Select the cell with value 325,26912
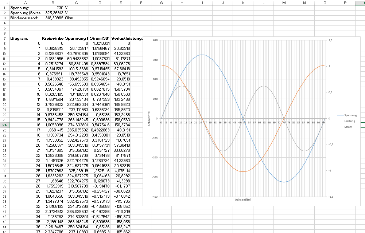The image size is (365, 233). click(53, 13)
